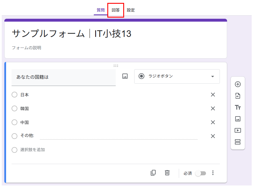254x186 pixels.
Task: Insert an image using the sidebar image icon
Action: click(238, 119)
